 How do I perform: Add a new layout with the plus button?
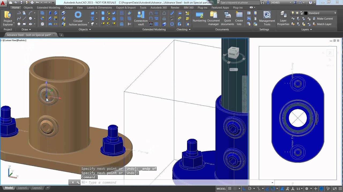[48, 188]
